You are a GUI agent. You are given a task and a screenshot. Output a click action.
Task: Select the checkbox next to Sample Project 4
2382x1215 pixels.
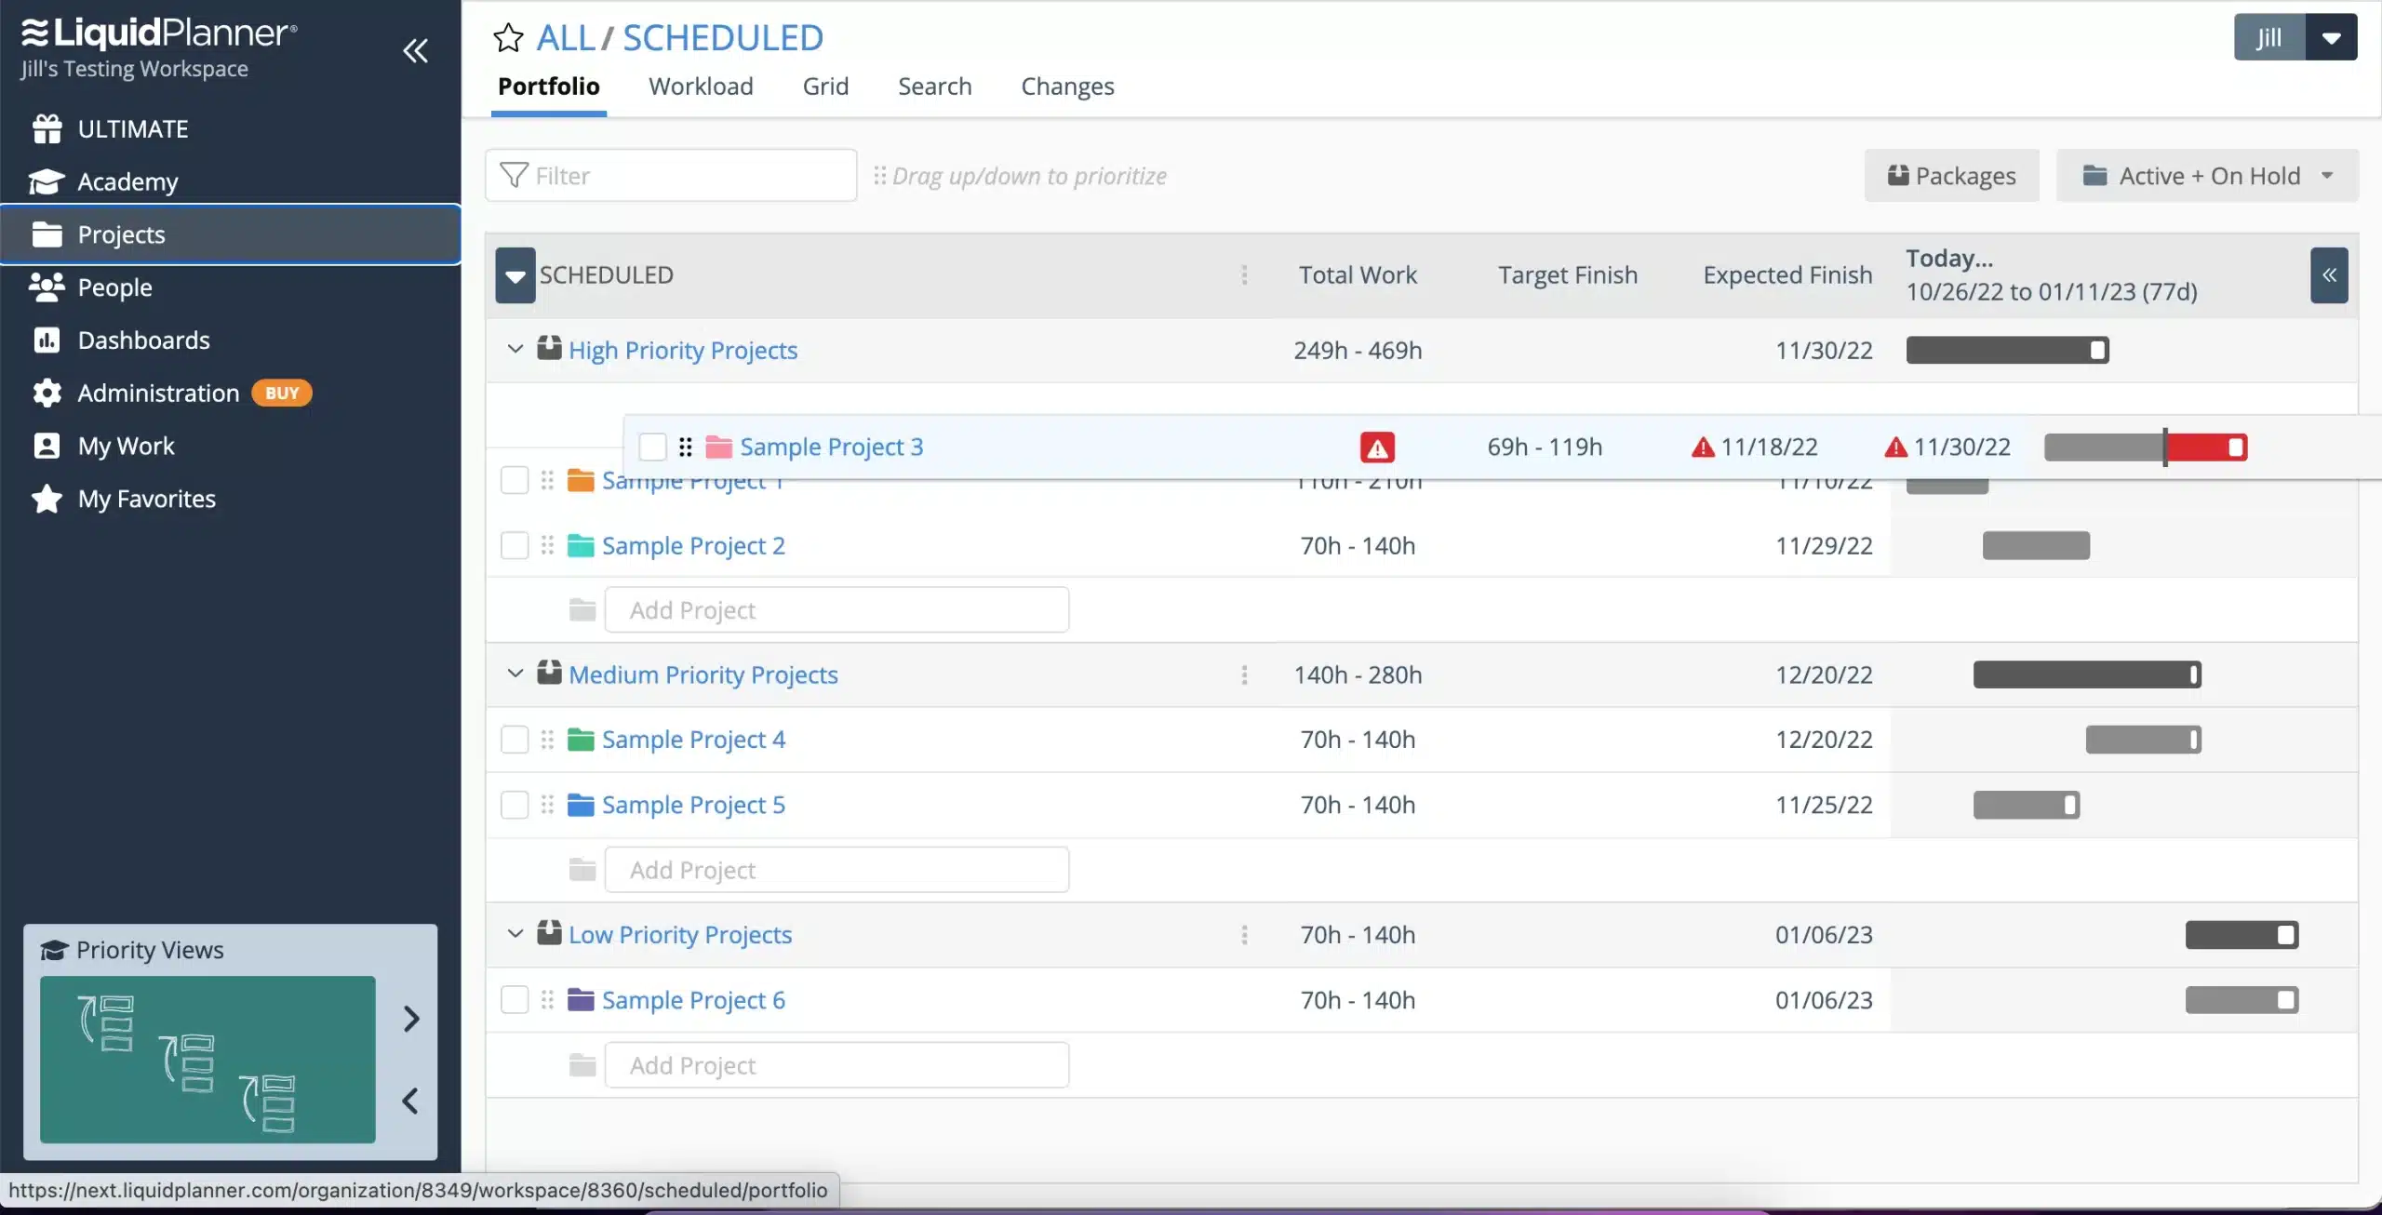(514, 740)
